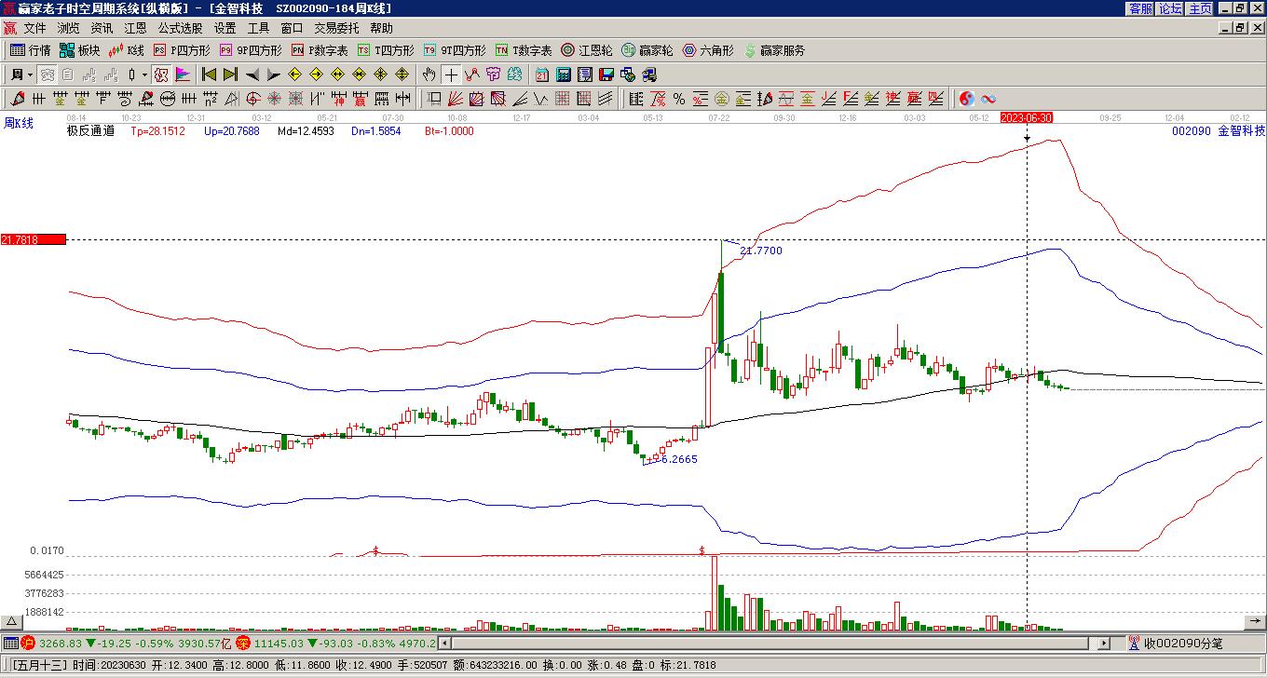This screenshot has height=678, width=1267.
Task: Step forward with the black right arrow
Action: [x=274, y=75]
